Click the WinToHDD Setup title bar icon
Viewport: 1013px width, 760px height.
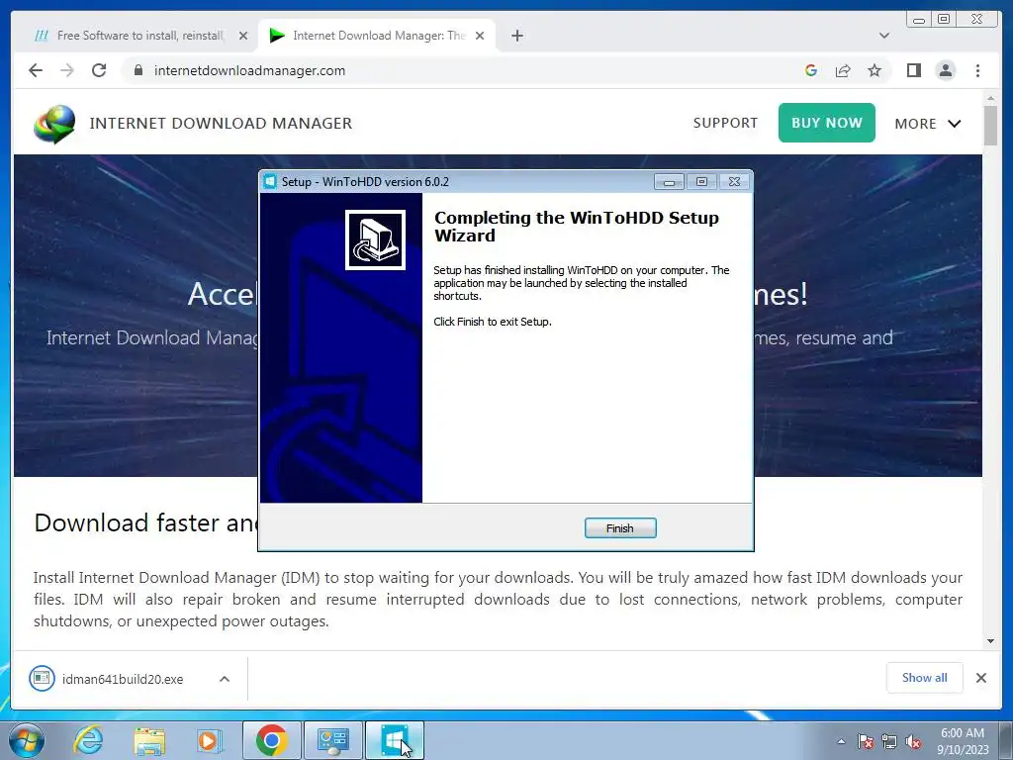pyautogui.click(x=270, y=182)
